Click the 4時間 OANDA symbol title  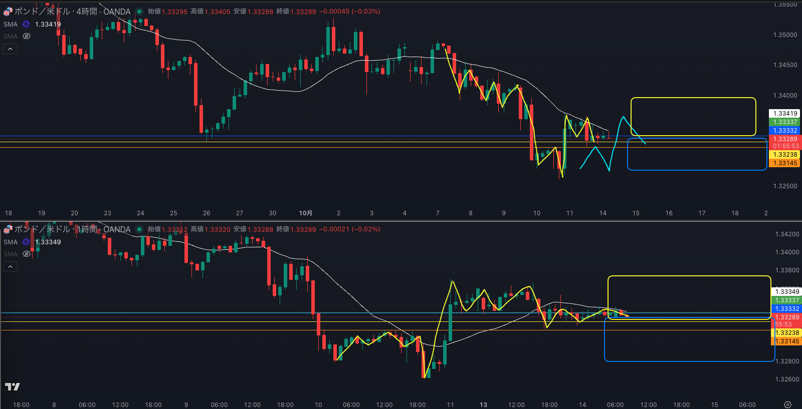coord(73,12)
